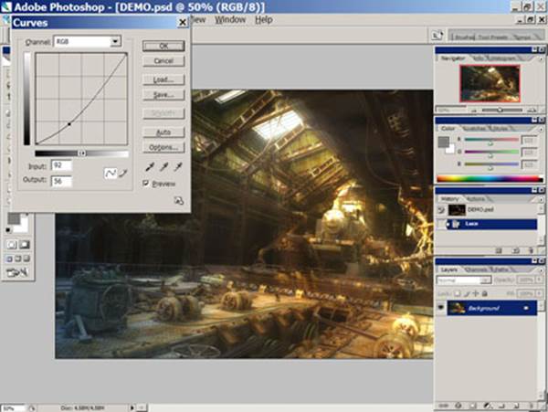Open the layer blend mode dropdown
Screen dimensions: 548x412
(485, 280)
